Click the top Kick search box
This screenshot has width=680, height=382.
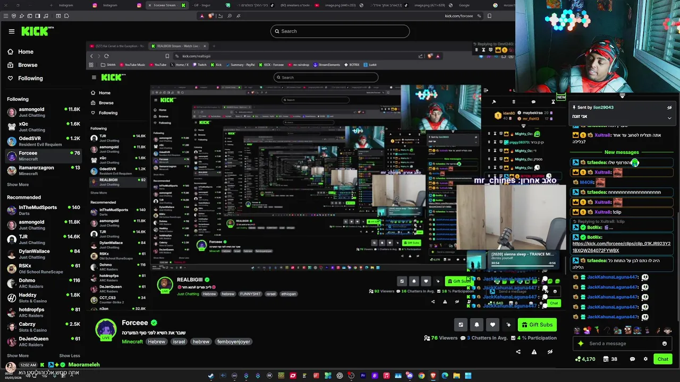(340, 31)
